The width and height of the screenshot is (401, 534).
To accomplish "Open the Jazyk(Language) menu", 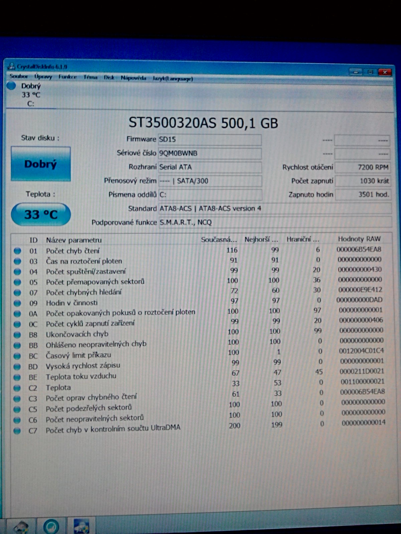I will point(173,79).
